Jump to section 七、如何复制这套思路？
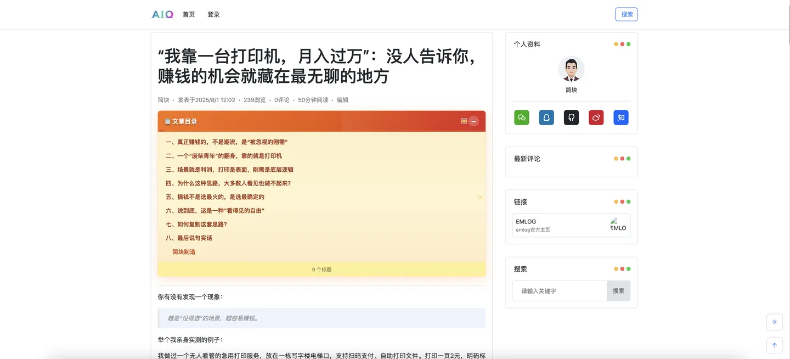This screenshot has width=790, height=359. pos(196,225)
